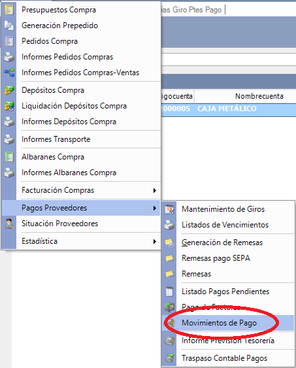This screenshot has width=296, height=368.
Task: Click the Situación Proveedores person icon
Action: click(x=9, y=224)
